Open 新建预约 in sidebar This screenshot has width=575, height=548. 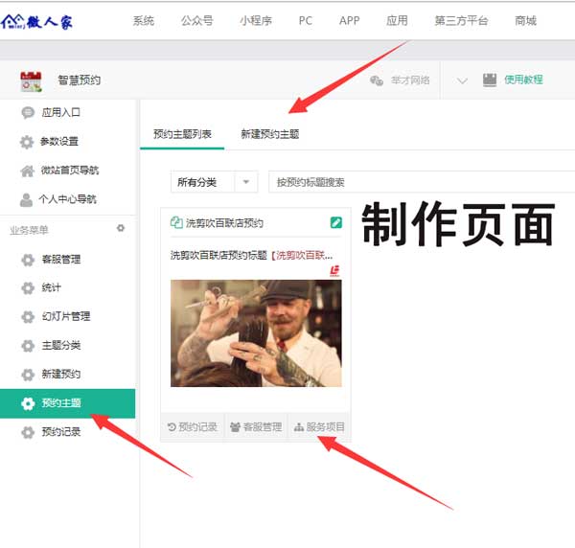[61, 374]
